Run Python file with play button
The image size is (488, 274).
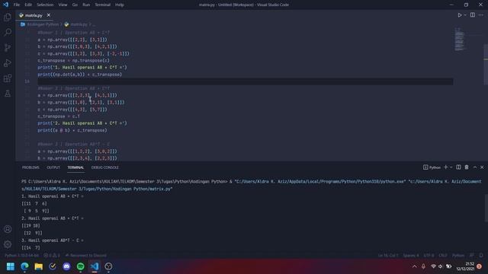459,15
